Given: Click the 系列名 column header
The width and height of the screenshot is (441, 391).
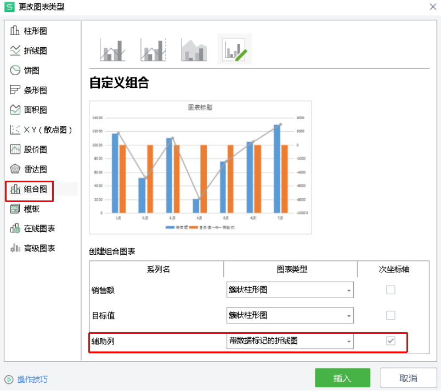Looking at the screenshot, I should 159,270.
